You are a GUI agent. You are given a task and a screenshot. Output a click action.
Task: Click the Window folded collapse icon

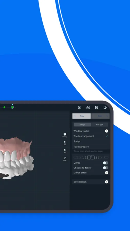[x=107, y=131]
